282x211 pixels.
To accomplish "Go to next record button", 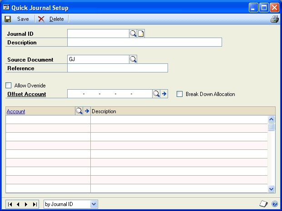I will click(26, 204).
